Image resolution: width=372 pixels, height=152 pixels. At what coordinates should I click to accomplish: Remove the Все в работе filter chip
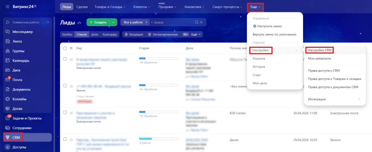point(146,22)
